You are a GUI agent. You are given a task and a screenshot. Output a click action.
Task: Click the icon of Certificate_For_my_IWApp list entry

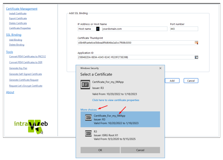[88, 118]
